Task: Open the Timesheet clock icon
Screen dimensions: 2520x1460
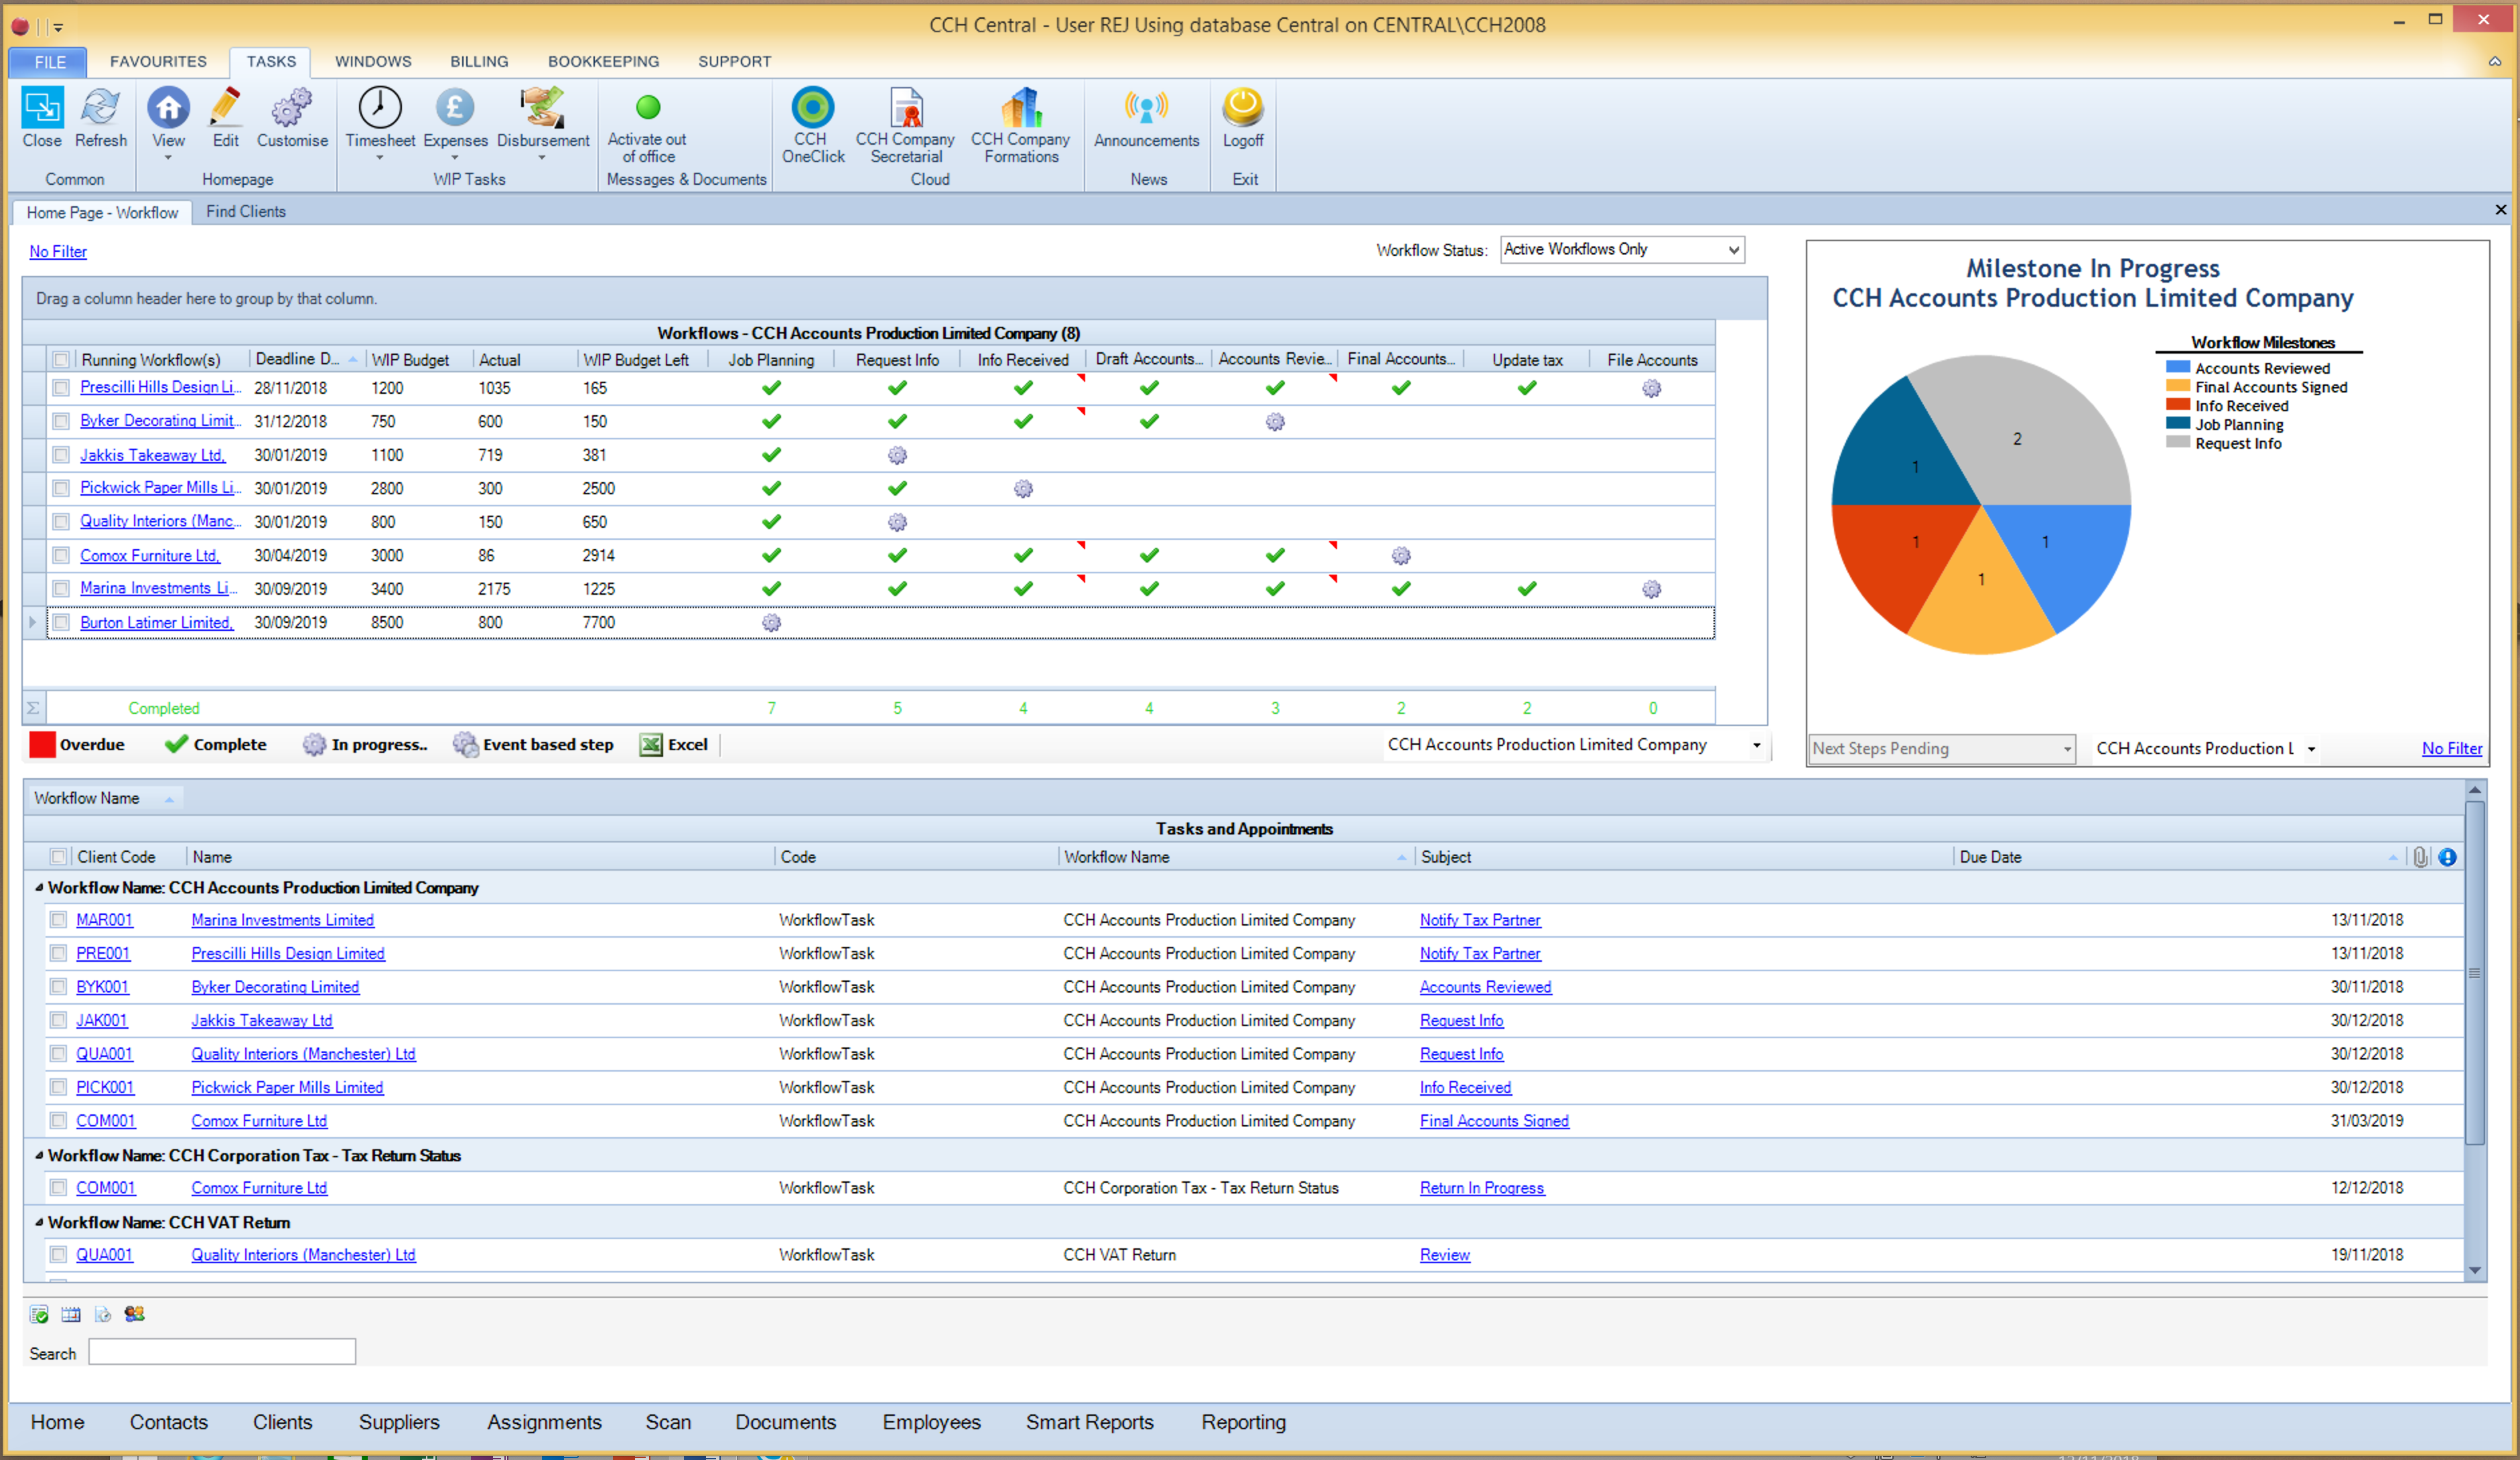Action: (380, 108)
